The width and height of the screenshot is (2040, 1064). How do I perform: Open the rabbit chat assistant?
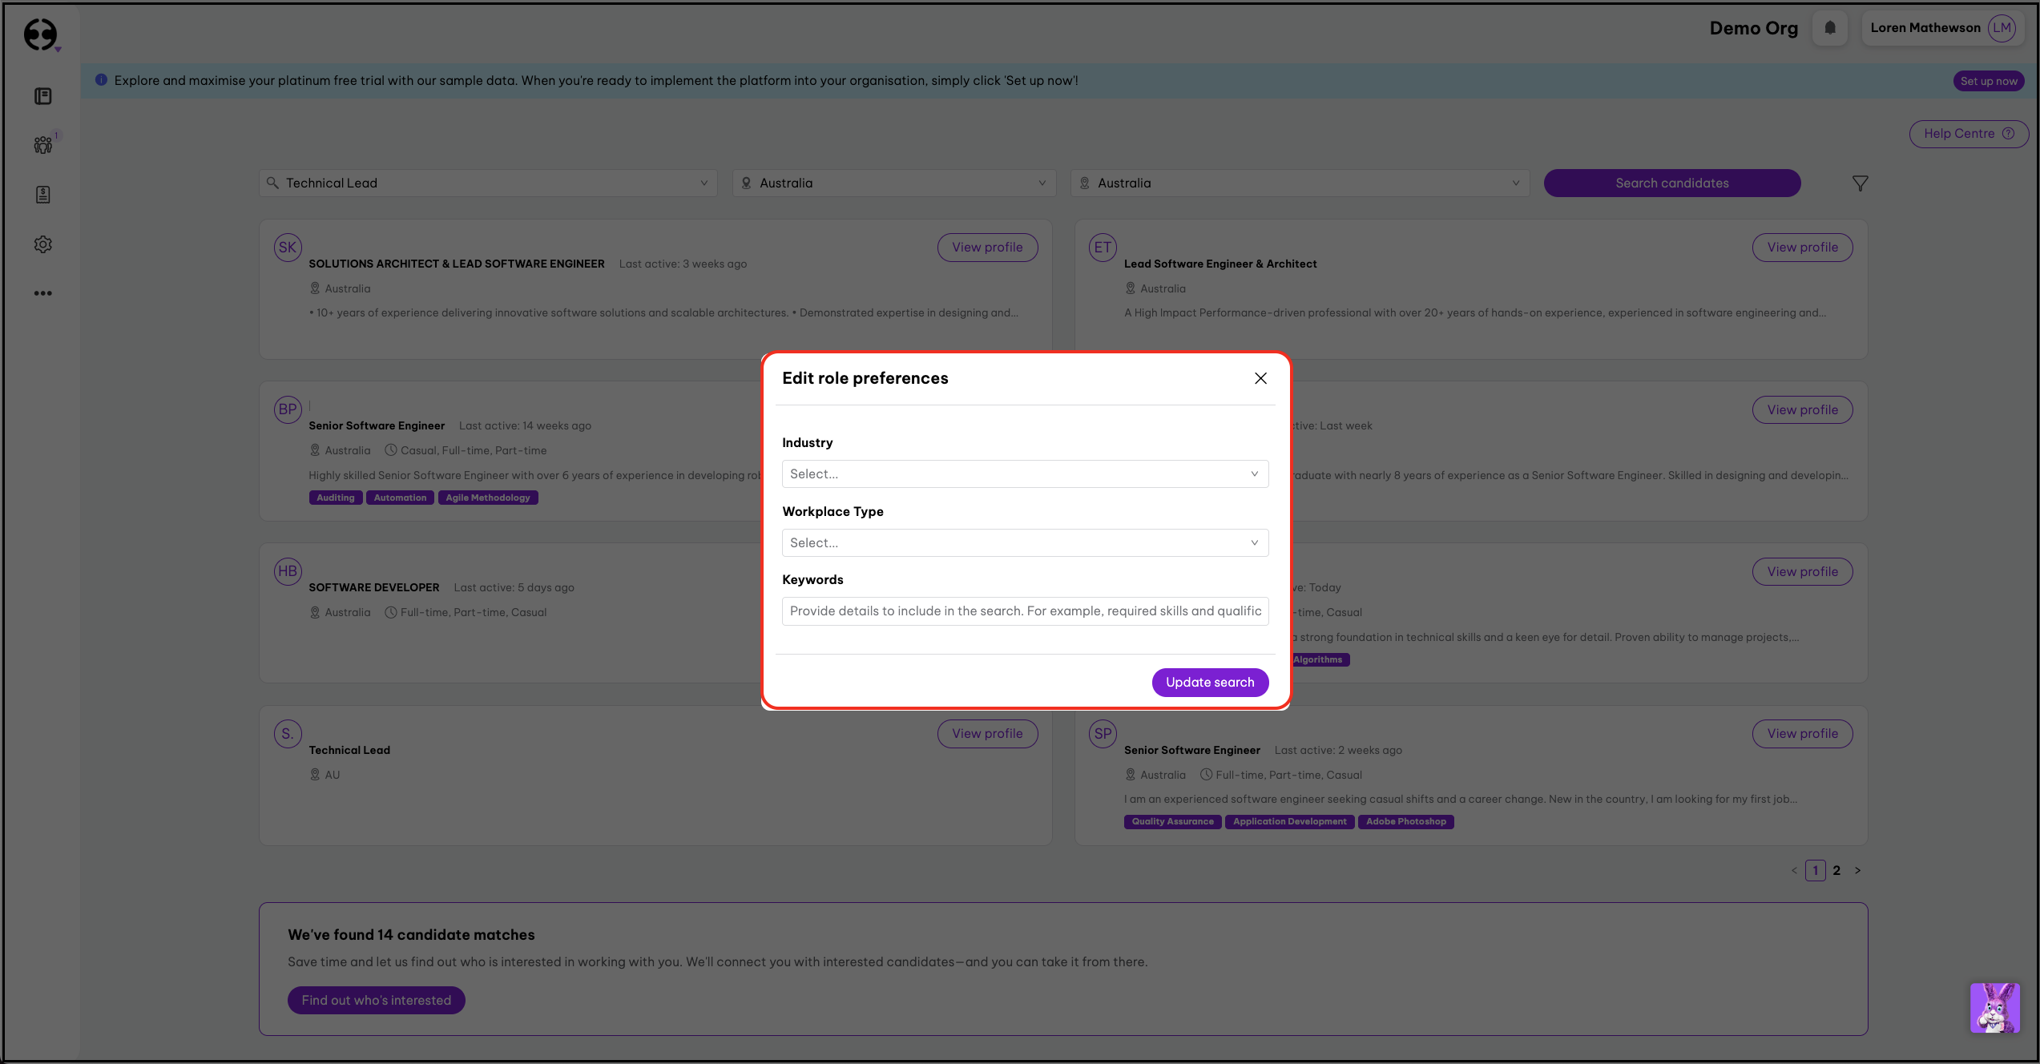[x=1994, y=1007]
